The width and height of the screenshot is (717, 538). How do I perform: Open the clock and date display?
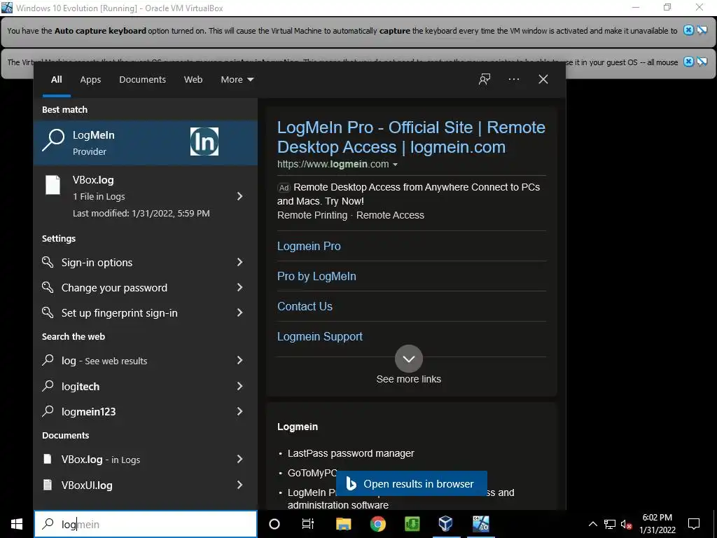(657, 524)
